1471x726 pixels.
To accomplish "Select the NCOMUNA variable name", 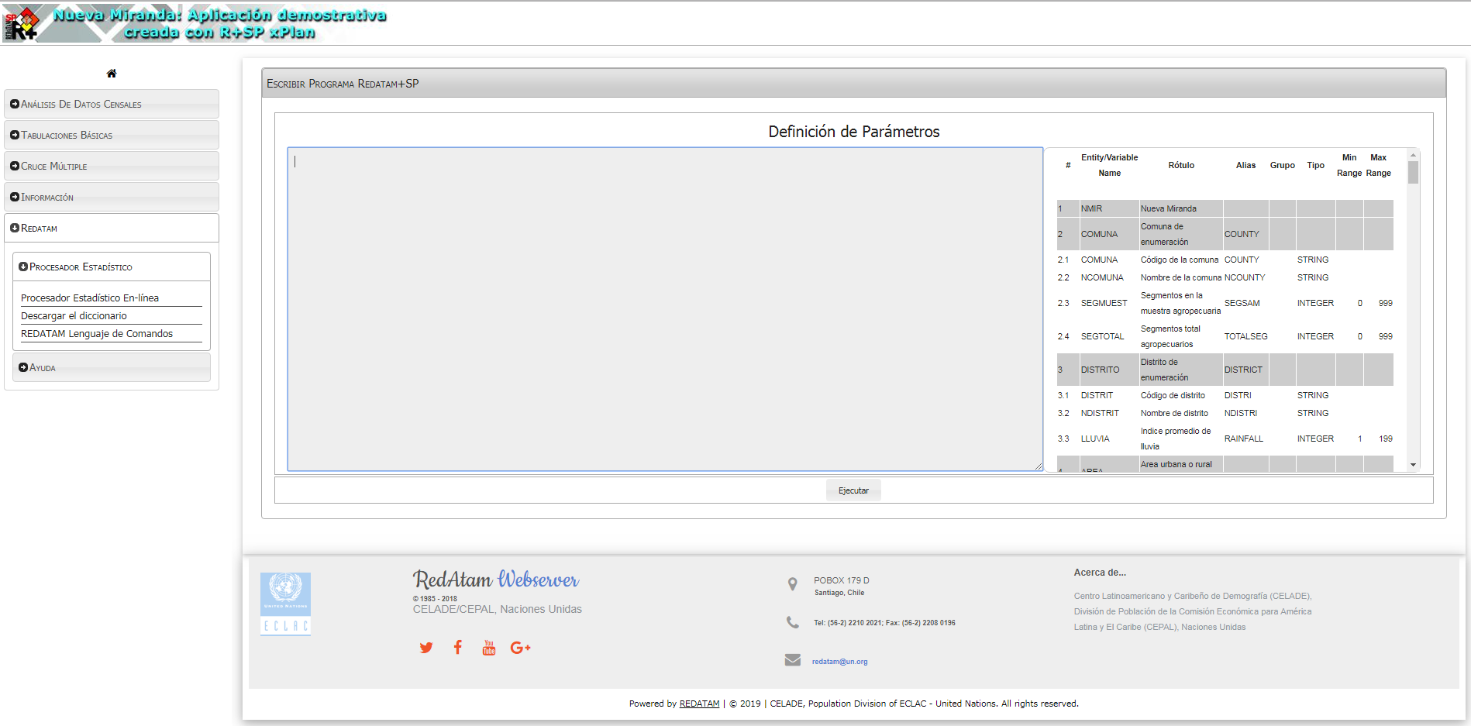I will [1102, 277].
